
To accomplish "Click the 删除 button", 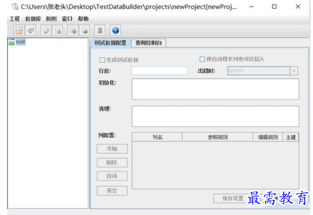I will (112, 162).
